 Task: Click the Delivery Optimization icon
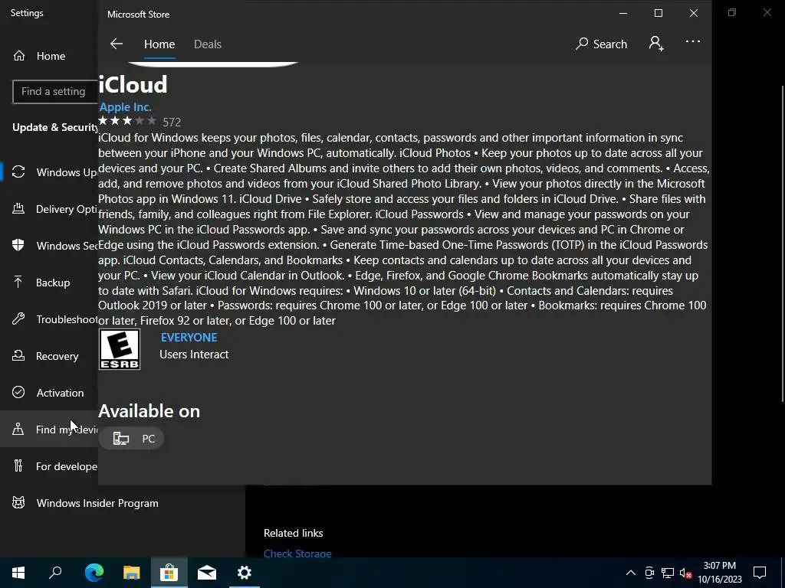point(18,208)
